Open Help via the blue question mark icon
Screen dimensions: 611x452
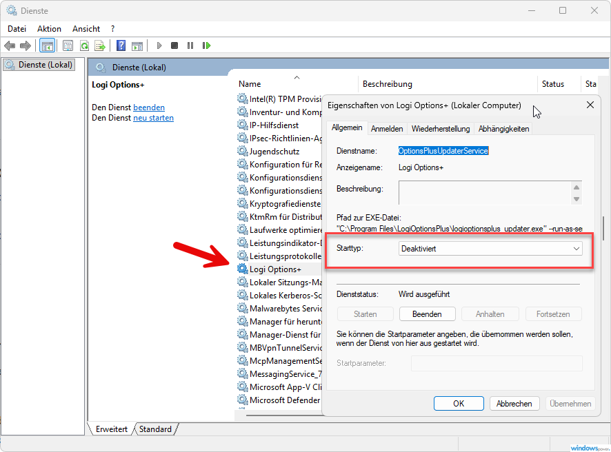(x=121, y=46)
